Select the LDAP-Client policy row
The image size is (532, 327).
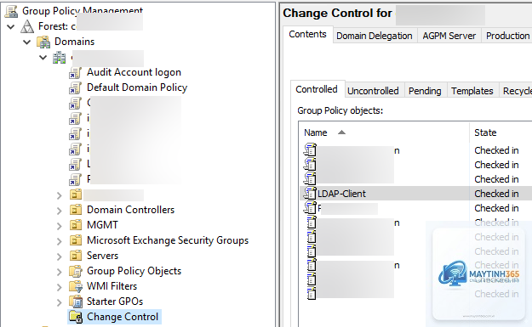pos(416,194)
